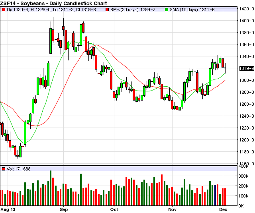The image size is (255, 213).
Task: Click the 1340-0 price axis label
Action: 247,56
